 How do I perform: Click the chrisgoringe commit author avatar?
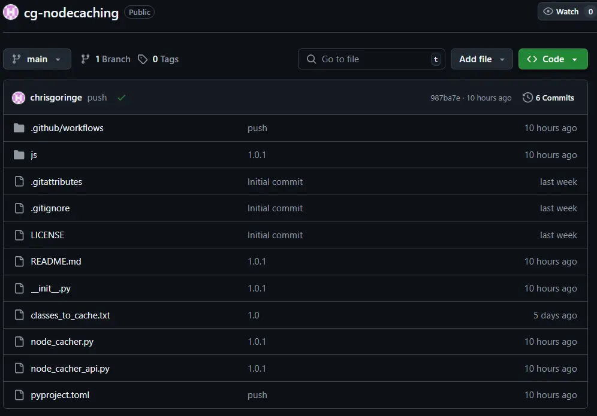tap(19, 98)
